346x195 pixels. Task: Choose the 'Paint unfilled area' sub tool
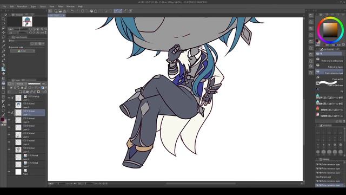(x=329, y=84)
